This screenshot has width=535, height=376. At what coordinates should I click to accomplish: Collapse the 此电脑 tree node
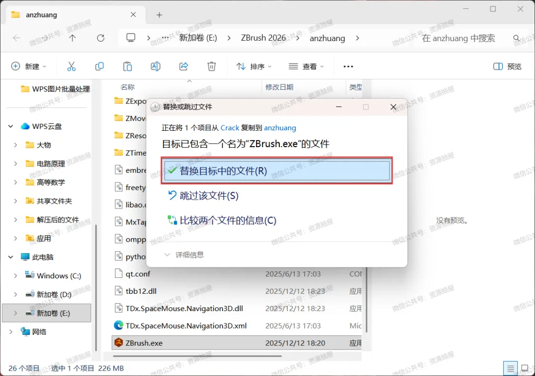(10, 257)
